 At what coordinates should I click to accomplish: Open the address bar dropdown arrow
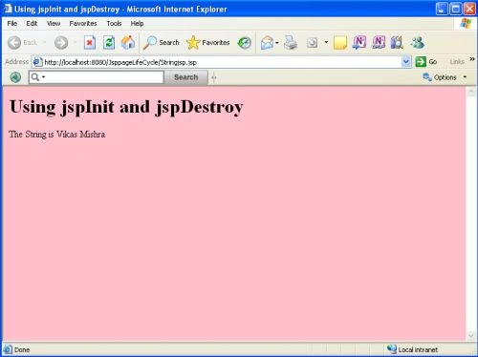[x=406, y=62]
